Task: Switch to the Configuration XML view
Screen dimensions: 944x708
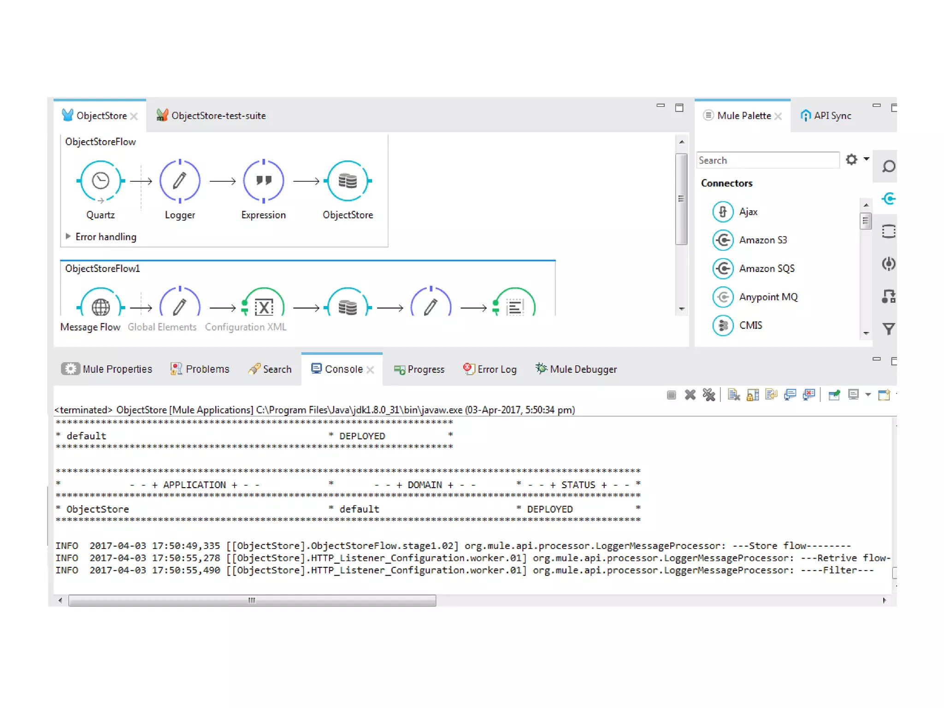Action: [245, 327]
